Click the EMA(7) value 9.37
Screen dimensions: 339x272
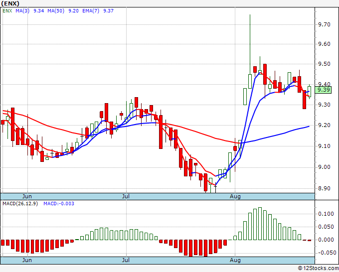click(108, 11)
